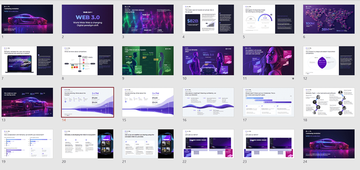Select slide 7 showing the laptop mockup
Screen dimensions: 360x170
tap(27, 61)
